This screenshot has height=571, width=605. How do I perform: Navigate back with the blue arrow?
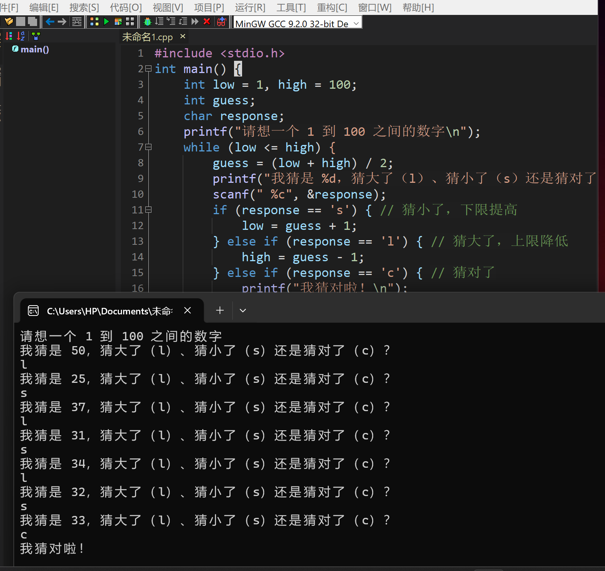[50, 22]
